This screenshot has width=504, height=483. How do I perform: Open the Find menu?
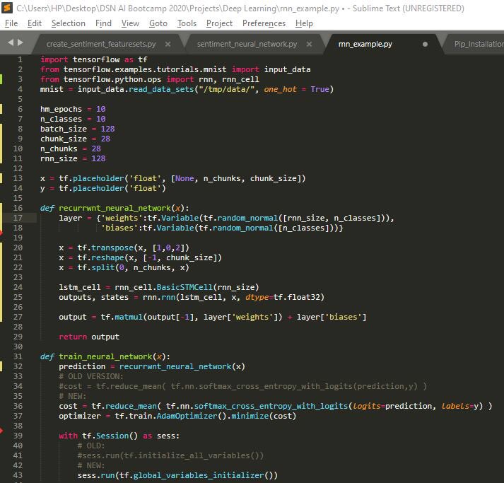coord(103,23)
